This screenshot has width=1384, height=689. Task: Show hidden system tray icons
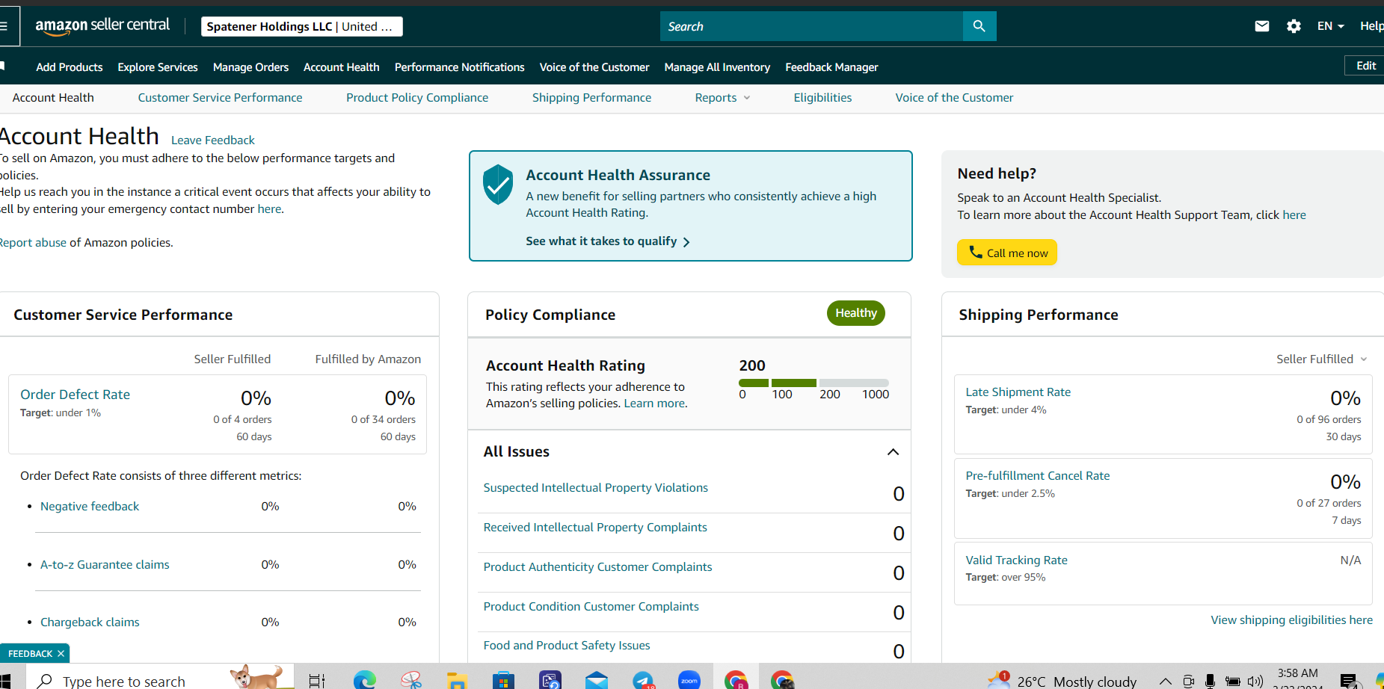(1165, 681)
